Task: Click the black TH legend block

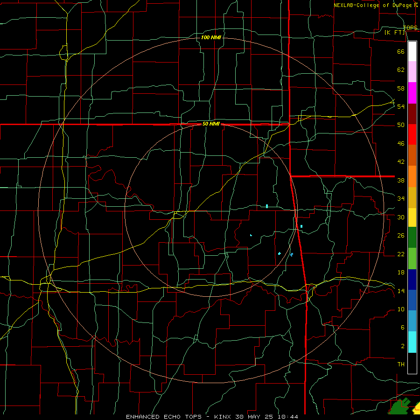Action: click(412, 363)
